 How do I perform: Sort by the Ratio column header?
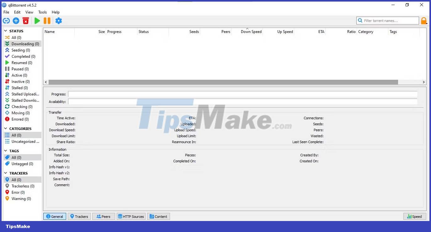pos(341,32)
